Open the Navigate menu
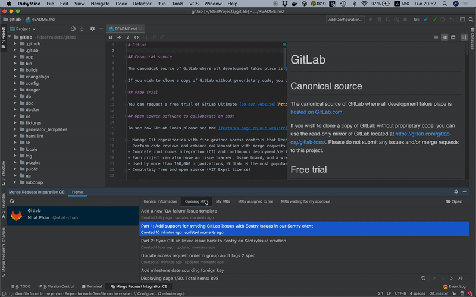 100,4
